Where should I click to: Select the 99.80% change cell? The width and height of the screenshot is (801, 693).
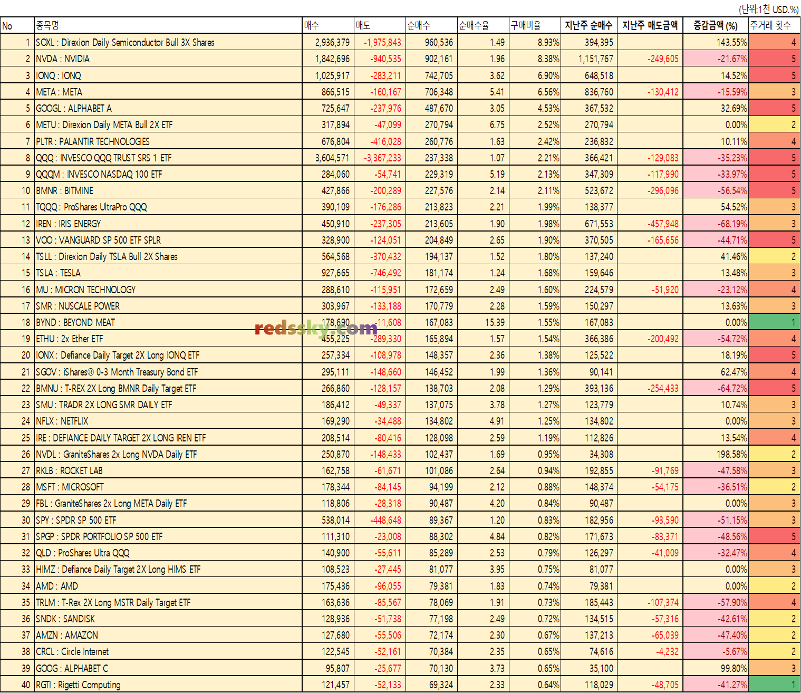pos(716,668)
